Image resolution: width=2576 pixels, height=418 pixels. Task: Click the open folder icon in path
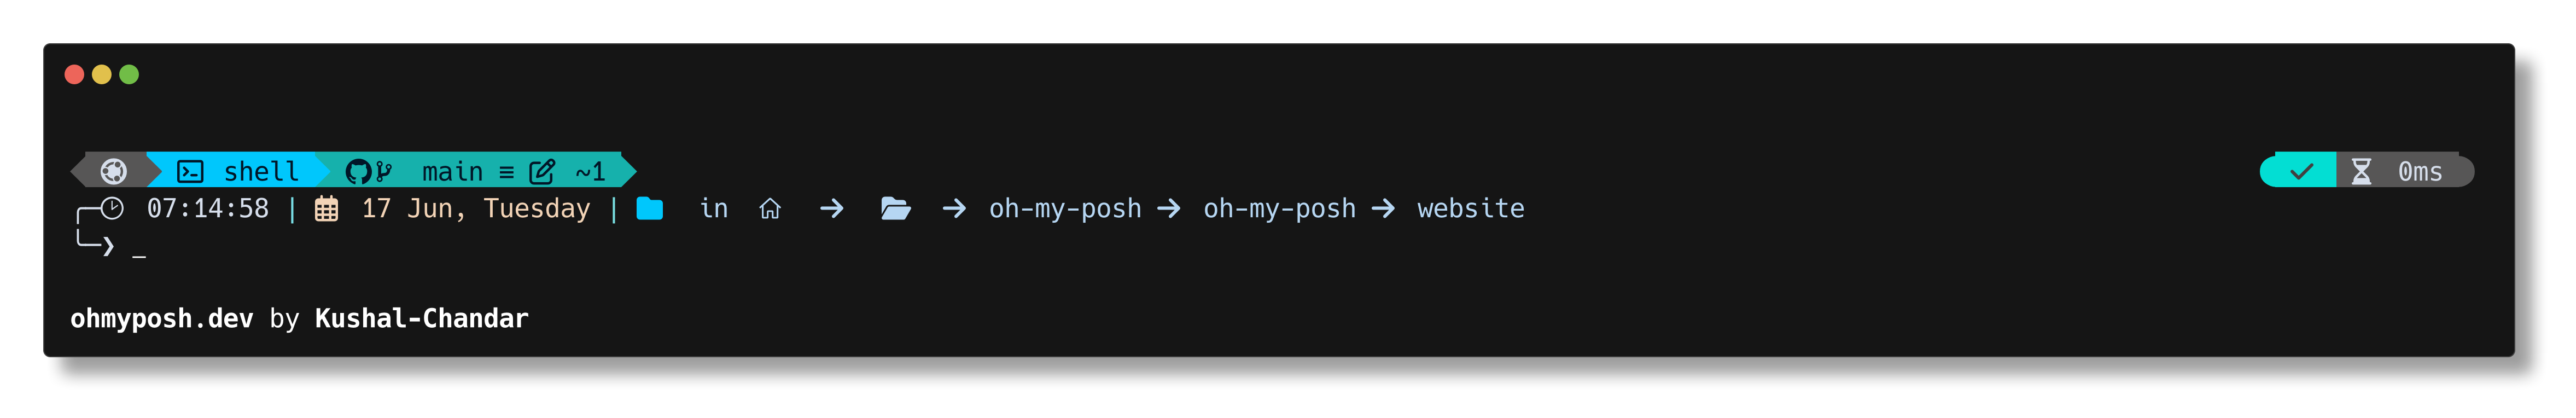point(895,208)
